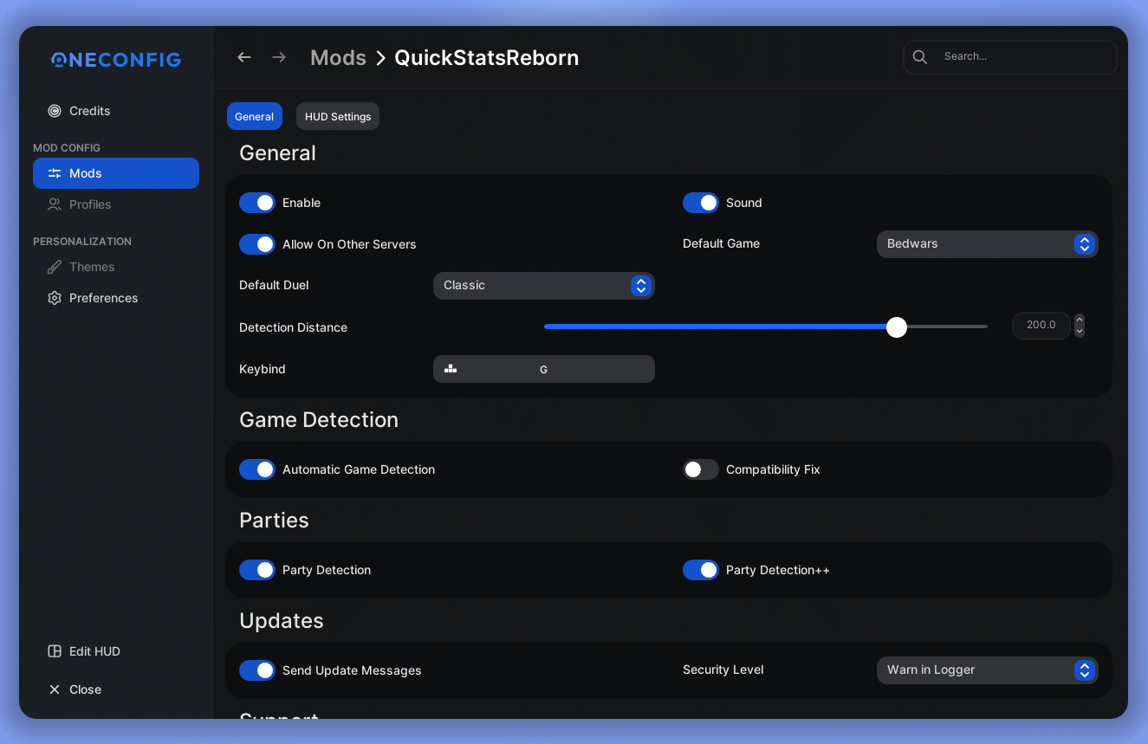
Task: Open the Default Game dropdown
Action: pyautogui.click(x=988, y=244)
